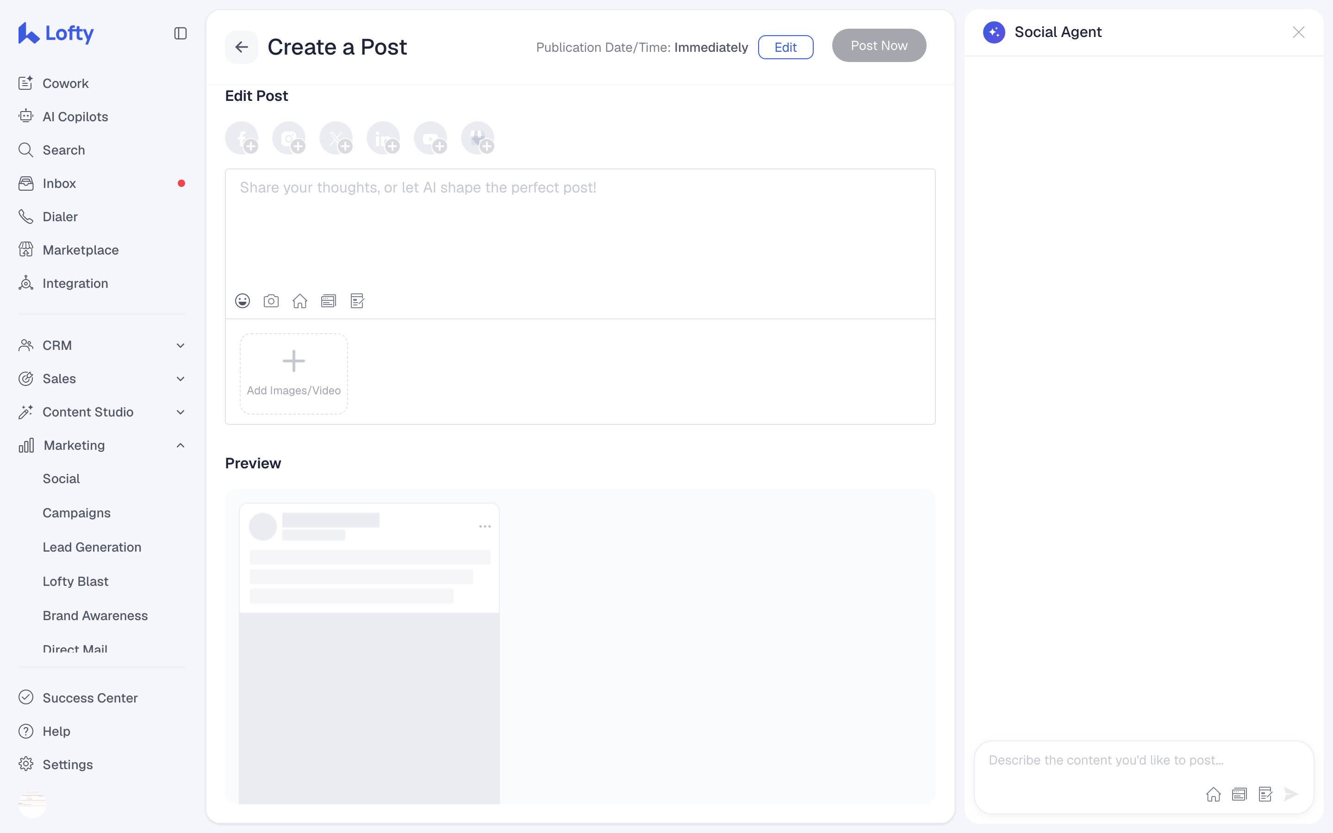Add the sixth social channel icon account
1333x833 pixels.
pyautogui.click(x=478, y=138)
